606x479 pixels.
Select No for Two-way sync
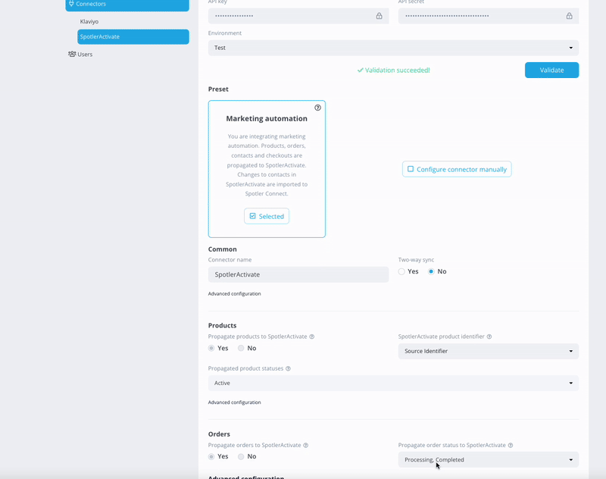click(x=431, y=272)
